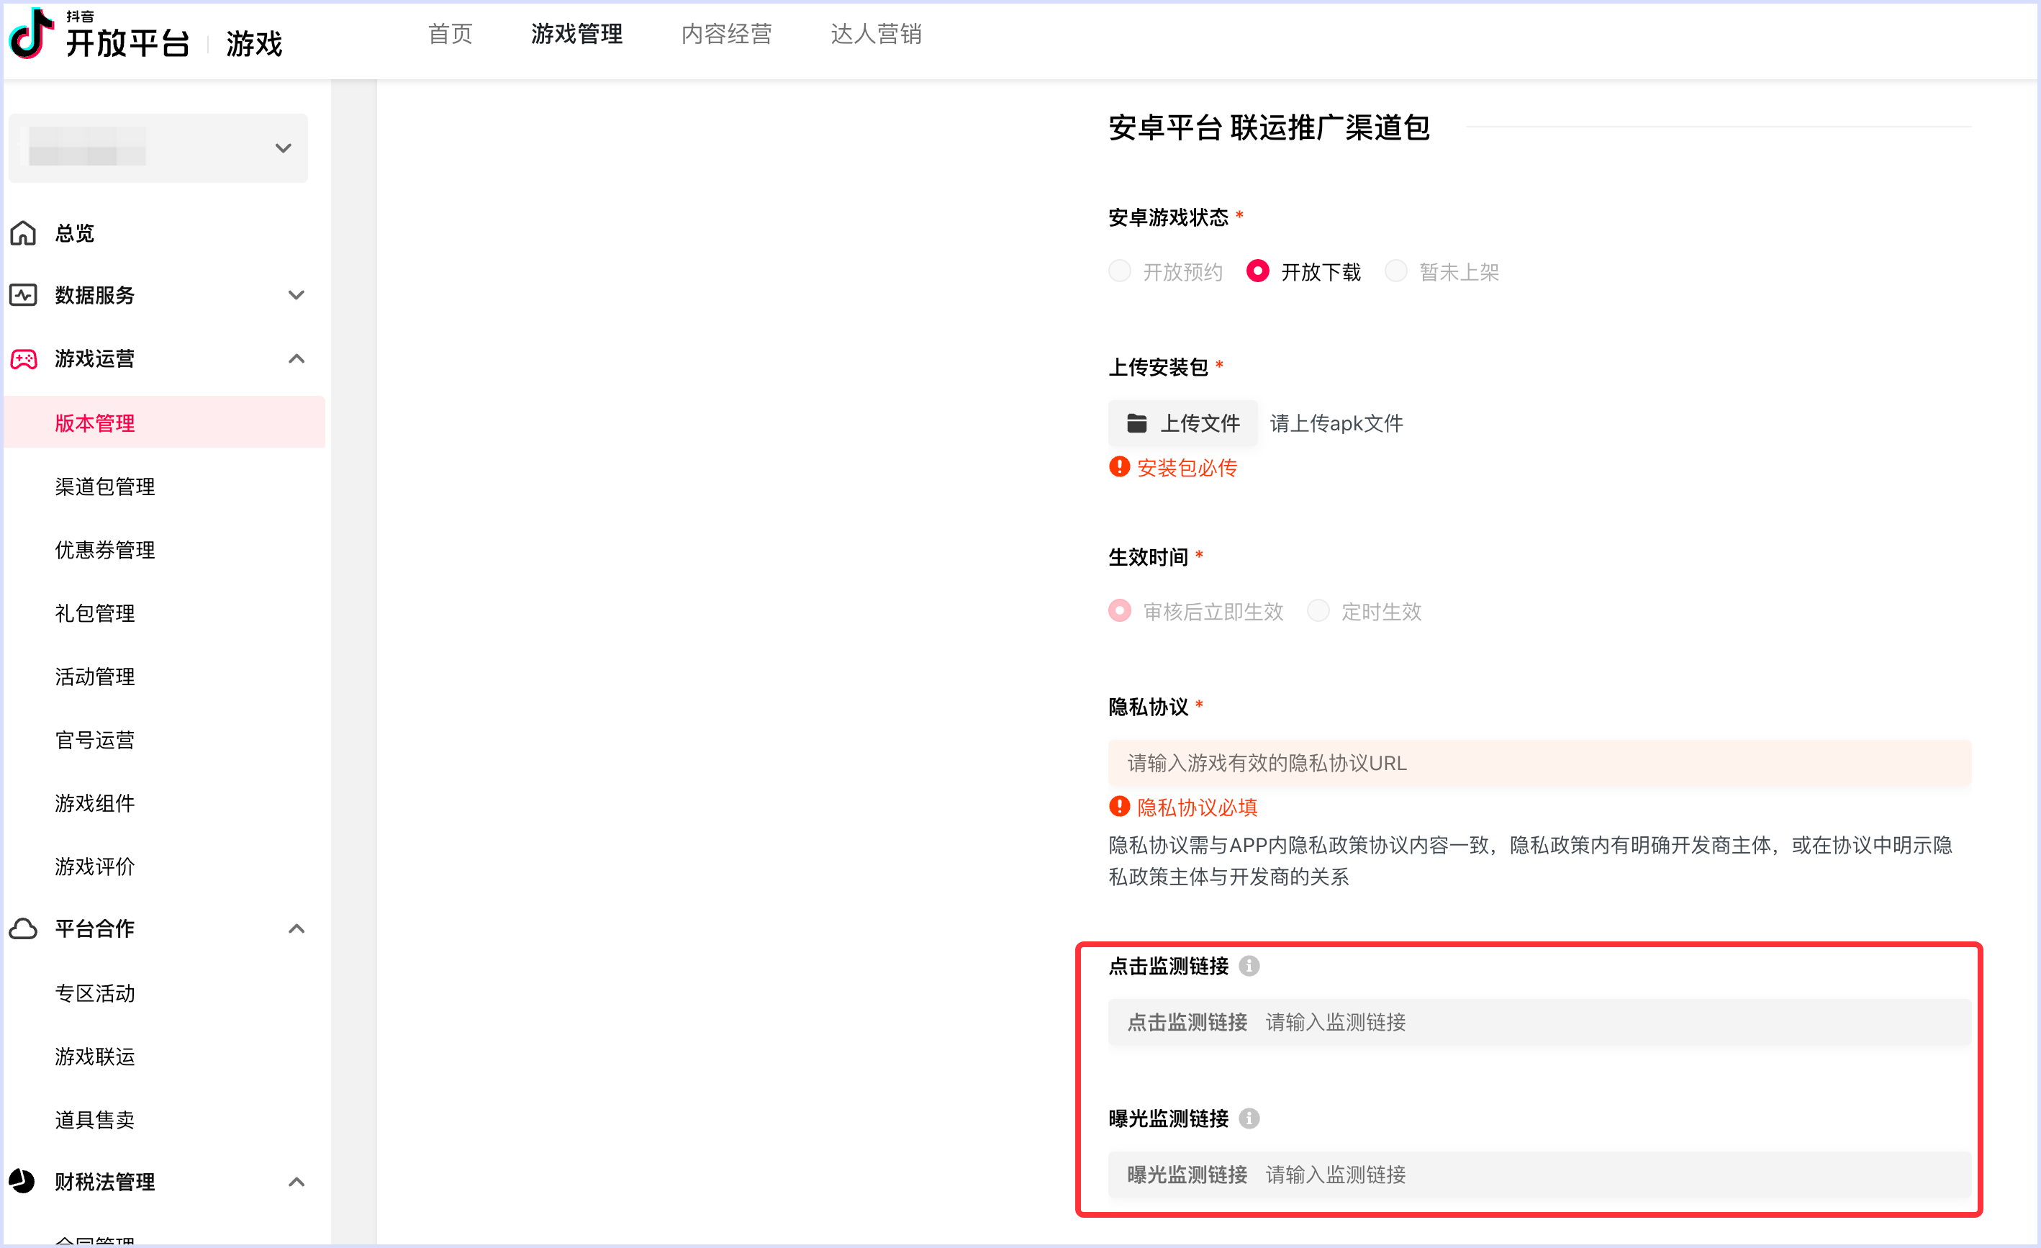Switch to 游戏管理 top tab

(577, 34)
